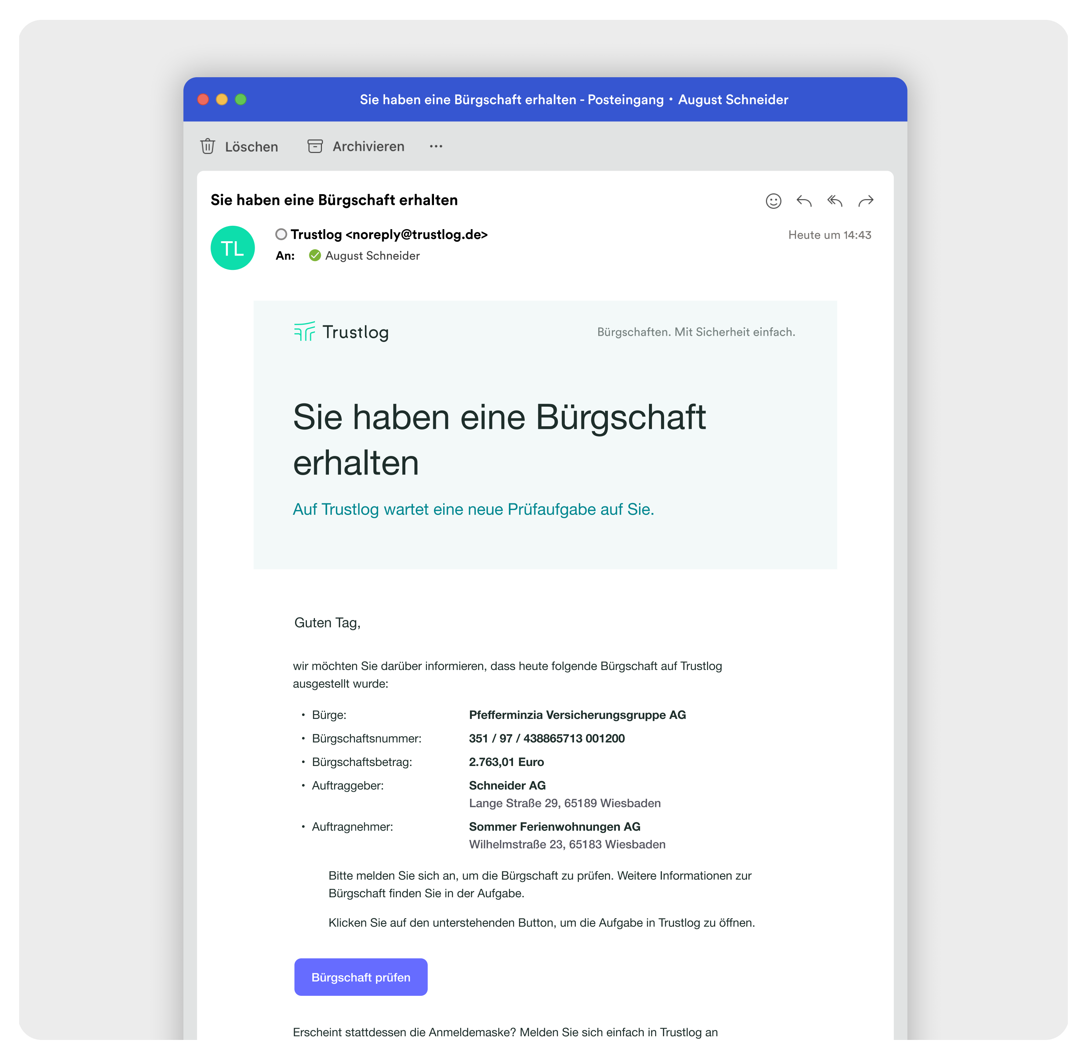Viewport: 1087px width, 1062px height.
Task: Click the Auftraggeber name Schneider AG
Action: coord(507,785)
